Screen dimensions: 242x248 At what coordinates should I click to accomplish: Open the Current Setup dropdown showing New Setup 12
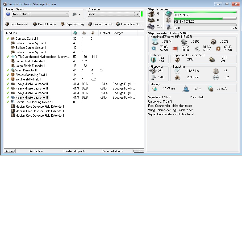[x=41, y=14]
